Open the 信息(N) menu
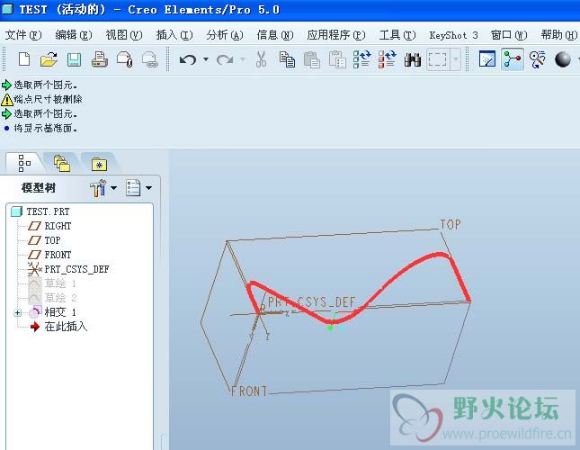 pyautogui.click(x=275, y=35)
